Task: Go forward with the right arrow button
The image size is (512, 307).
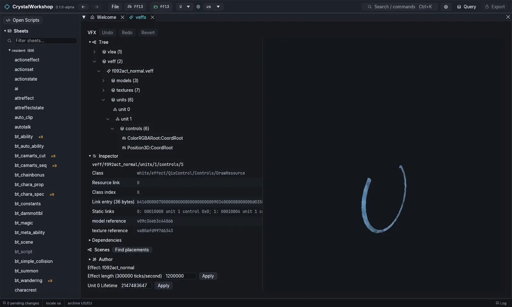Action: click(x=96, y=7)
